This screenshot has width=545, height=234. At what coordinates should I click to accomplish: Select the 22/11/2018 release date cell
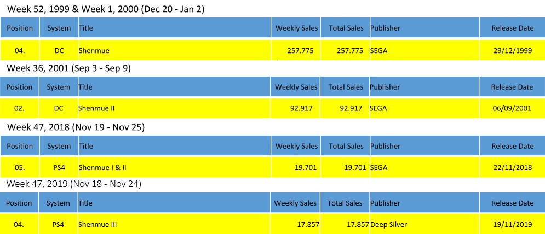[512, 167]
